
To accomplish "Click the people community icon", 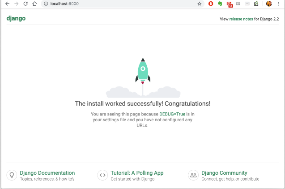I will [x=193, y=175].
